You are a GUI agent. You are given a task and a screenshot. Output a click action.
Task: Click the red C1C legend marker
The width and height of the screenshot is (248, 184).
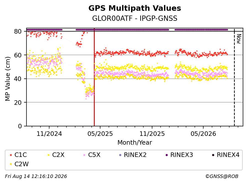coord(11,155)
